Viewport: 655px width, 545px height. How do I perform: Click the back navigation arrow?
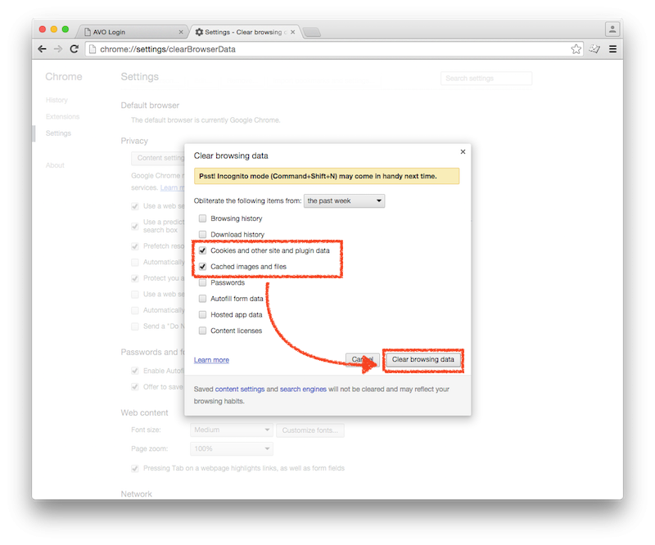click(x=42, y=48)
